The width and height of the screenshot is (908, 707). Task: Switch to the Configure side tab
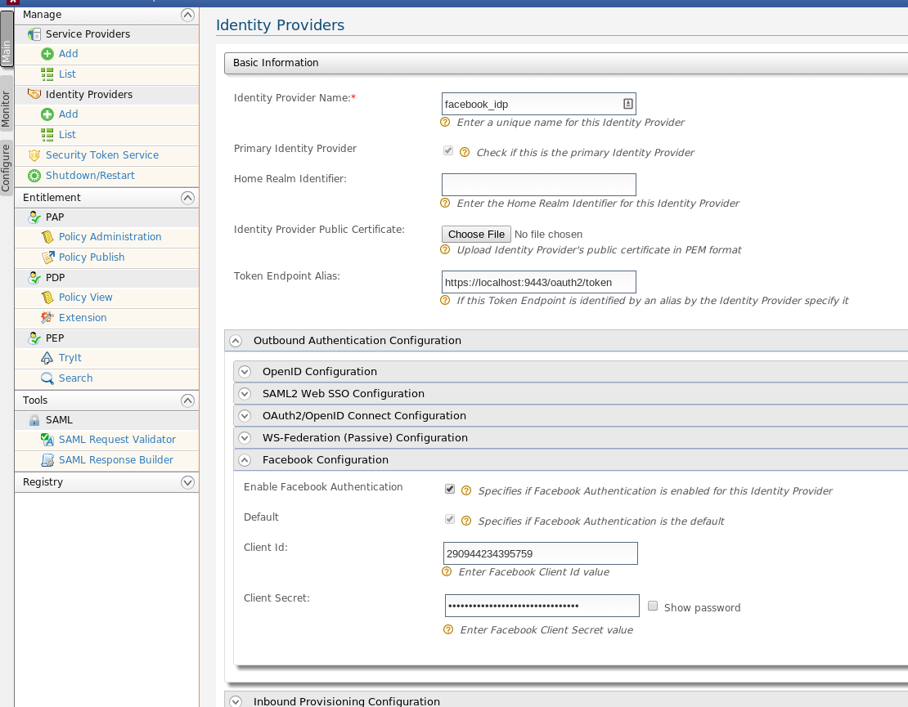7,168
